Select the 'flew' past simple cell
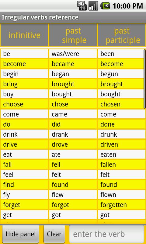This screenshot has height=244, width=146. tap(73, 195)
